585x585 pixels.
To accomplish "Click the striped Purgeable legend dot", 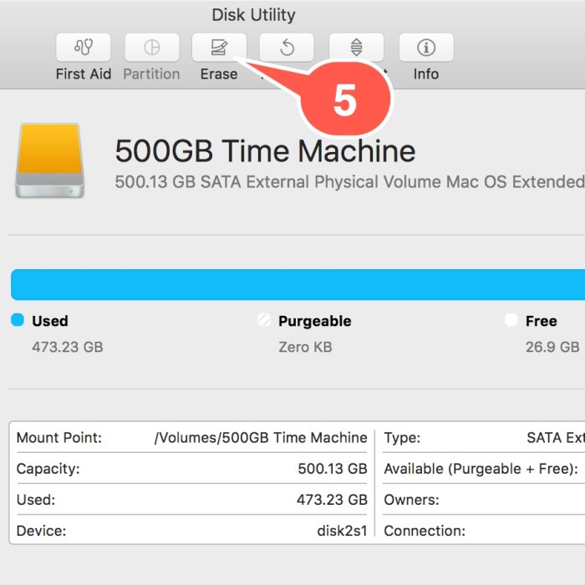I will [x=264, y=320].
